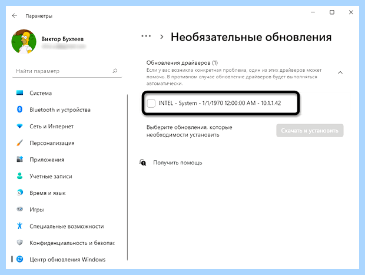Screen dimensions: 365x275
Task: Select Конфиденциальность и безопасность menu item
Action: (x=72, y=243)
